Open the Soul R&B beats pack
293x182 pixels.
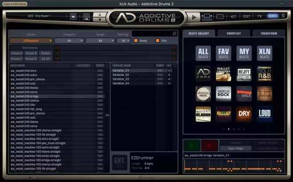(x=265, y=74)
